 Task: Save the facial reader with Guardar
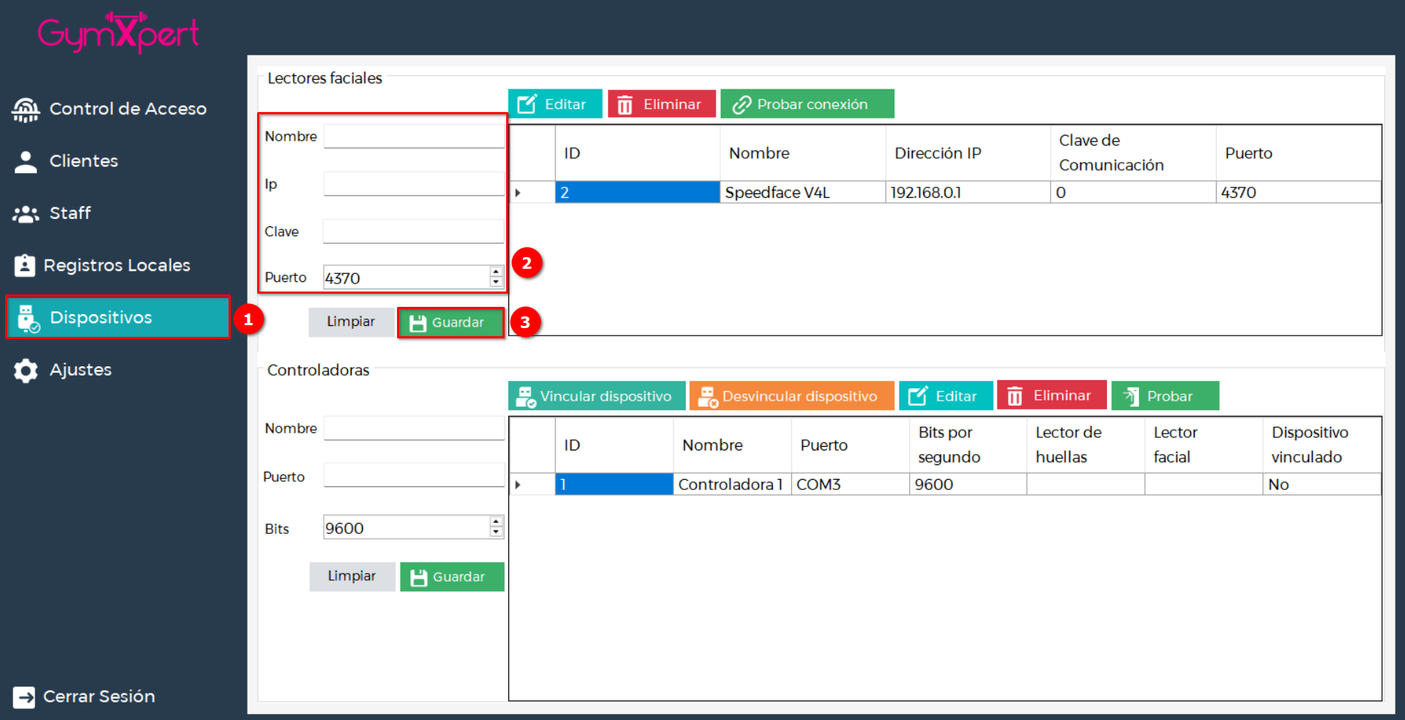[x=451, y=322]
